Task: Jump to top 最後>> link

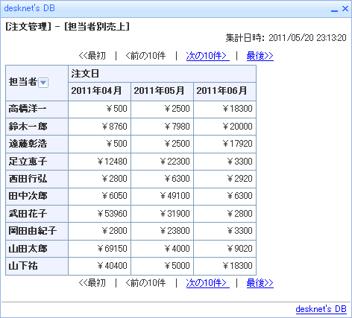Action: pyautogui.click(x=260, y=56)
